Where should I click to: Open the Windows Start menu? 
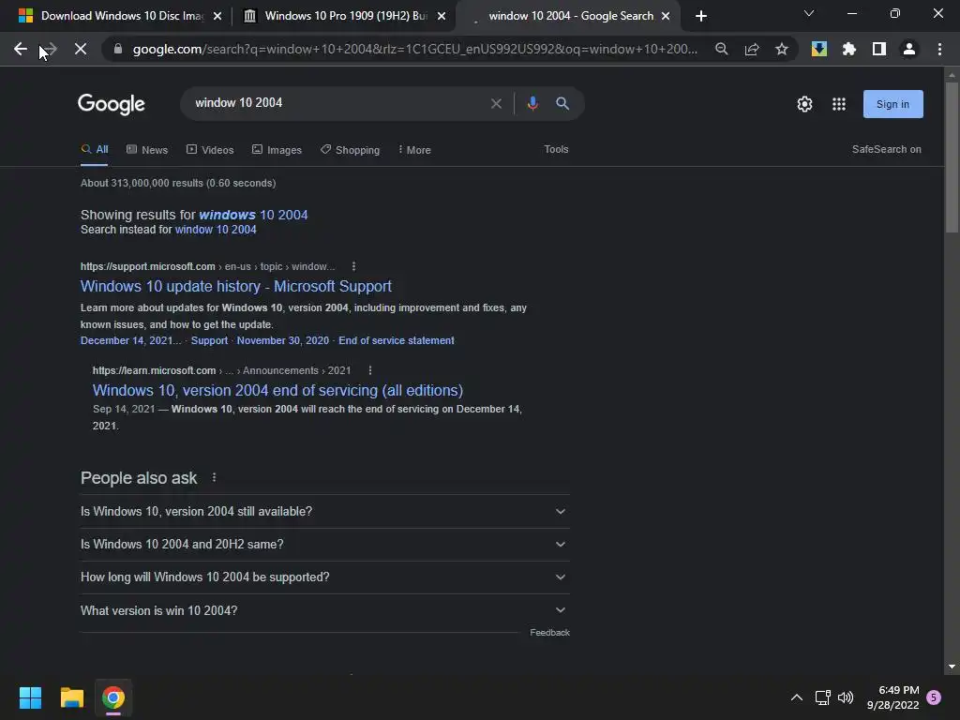click(x=30, y=697)
